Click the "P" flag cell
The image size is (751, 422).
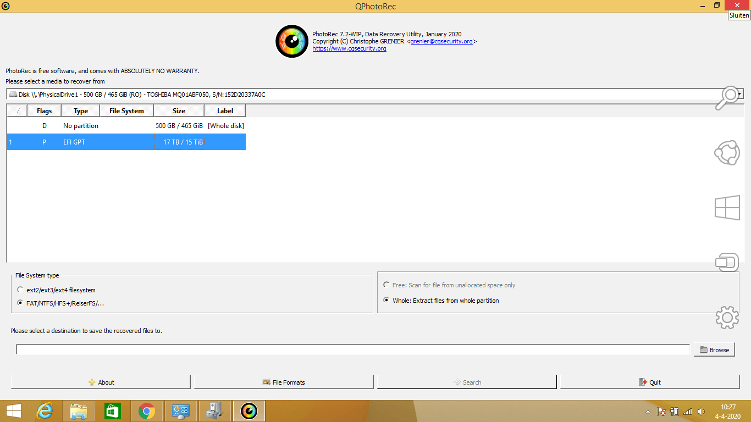click(x=44, y=142)
